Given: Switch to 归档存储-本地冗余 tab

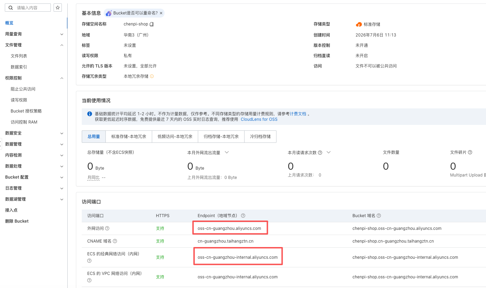Looking at the screenshot, I should click(221, 137).
